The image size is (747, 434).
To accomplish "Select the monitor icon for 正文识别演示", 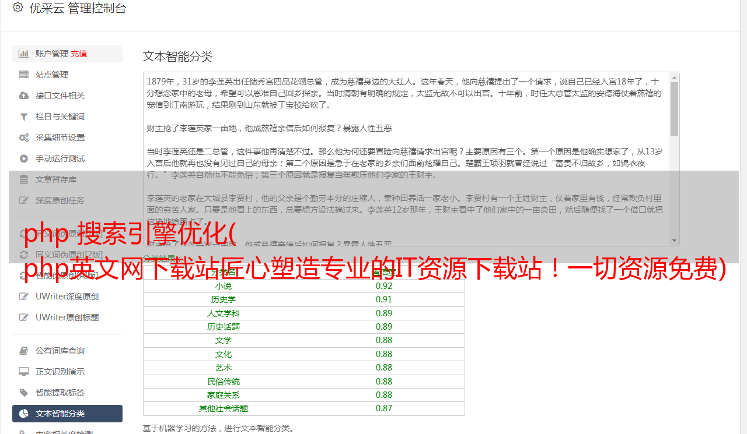I will tap(24, 372).
